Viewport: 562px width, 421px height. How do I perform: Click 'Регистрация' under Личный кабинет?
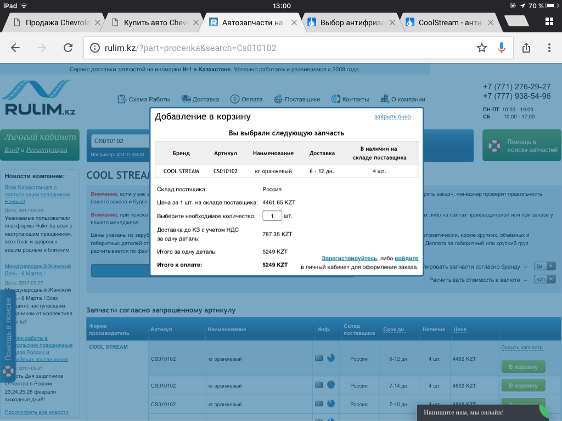coord(47,150)
